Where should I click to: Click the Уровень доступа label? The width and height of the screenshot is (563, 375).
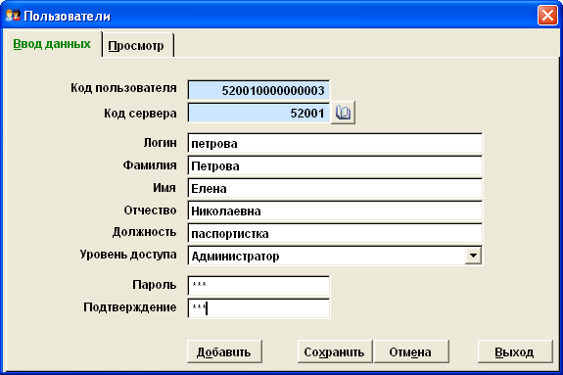[x=128, y=255]
